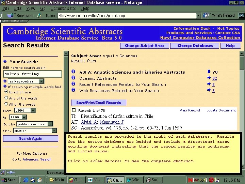Click the Outlook Express quick launch icon

[33, 180]
